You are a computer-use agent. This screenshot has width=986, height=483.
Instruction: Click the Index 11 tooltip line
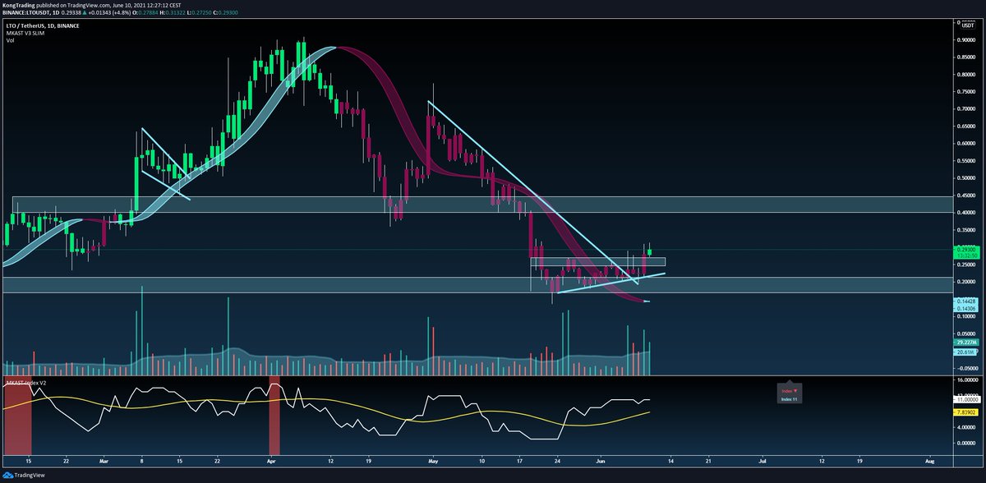790,398
